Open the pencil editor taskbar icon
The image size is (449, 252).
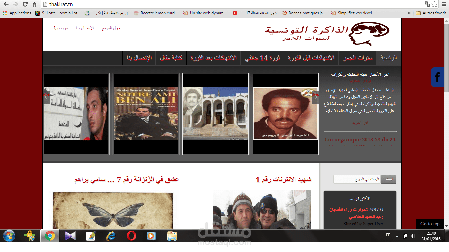click(x=90, y=236)
